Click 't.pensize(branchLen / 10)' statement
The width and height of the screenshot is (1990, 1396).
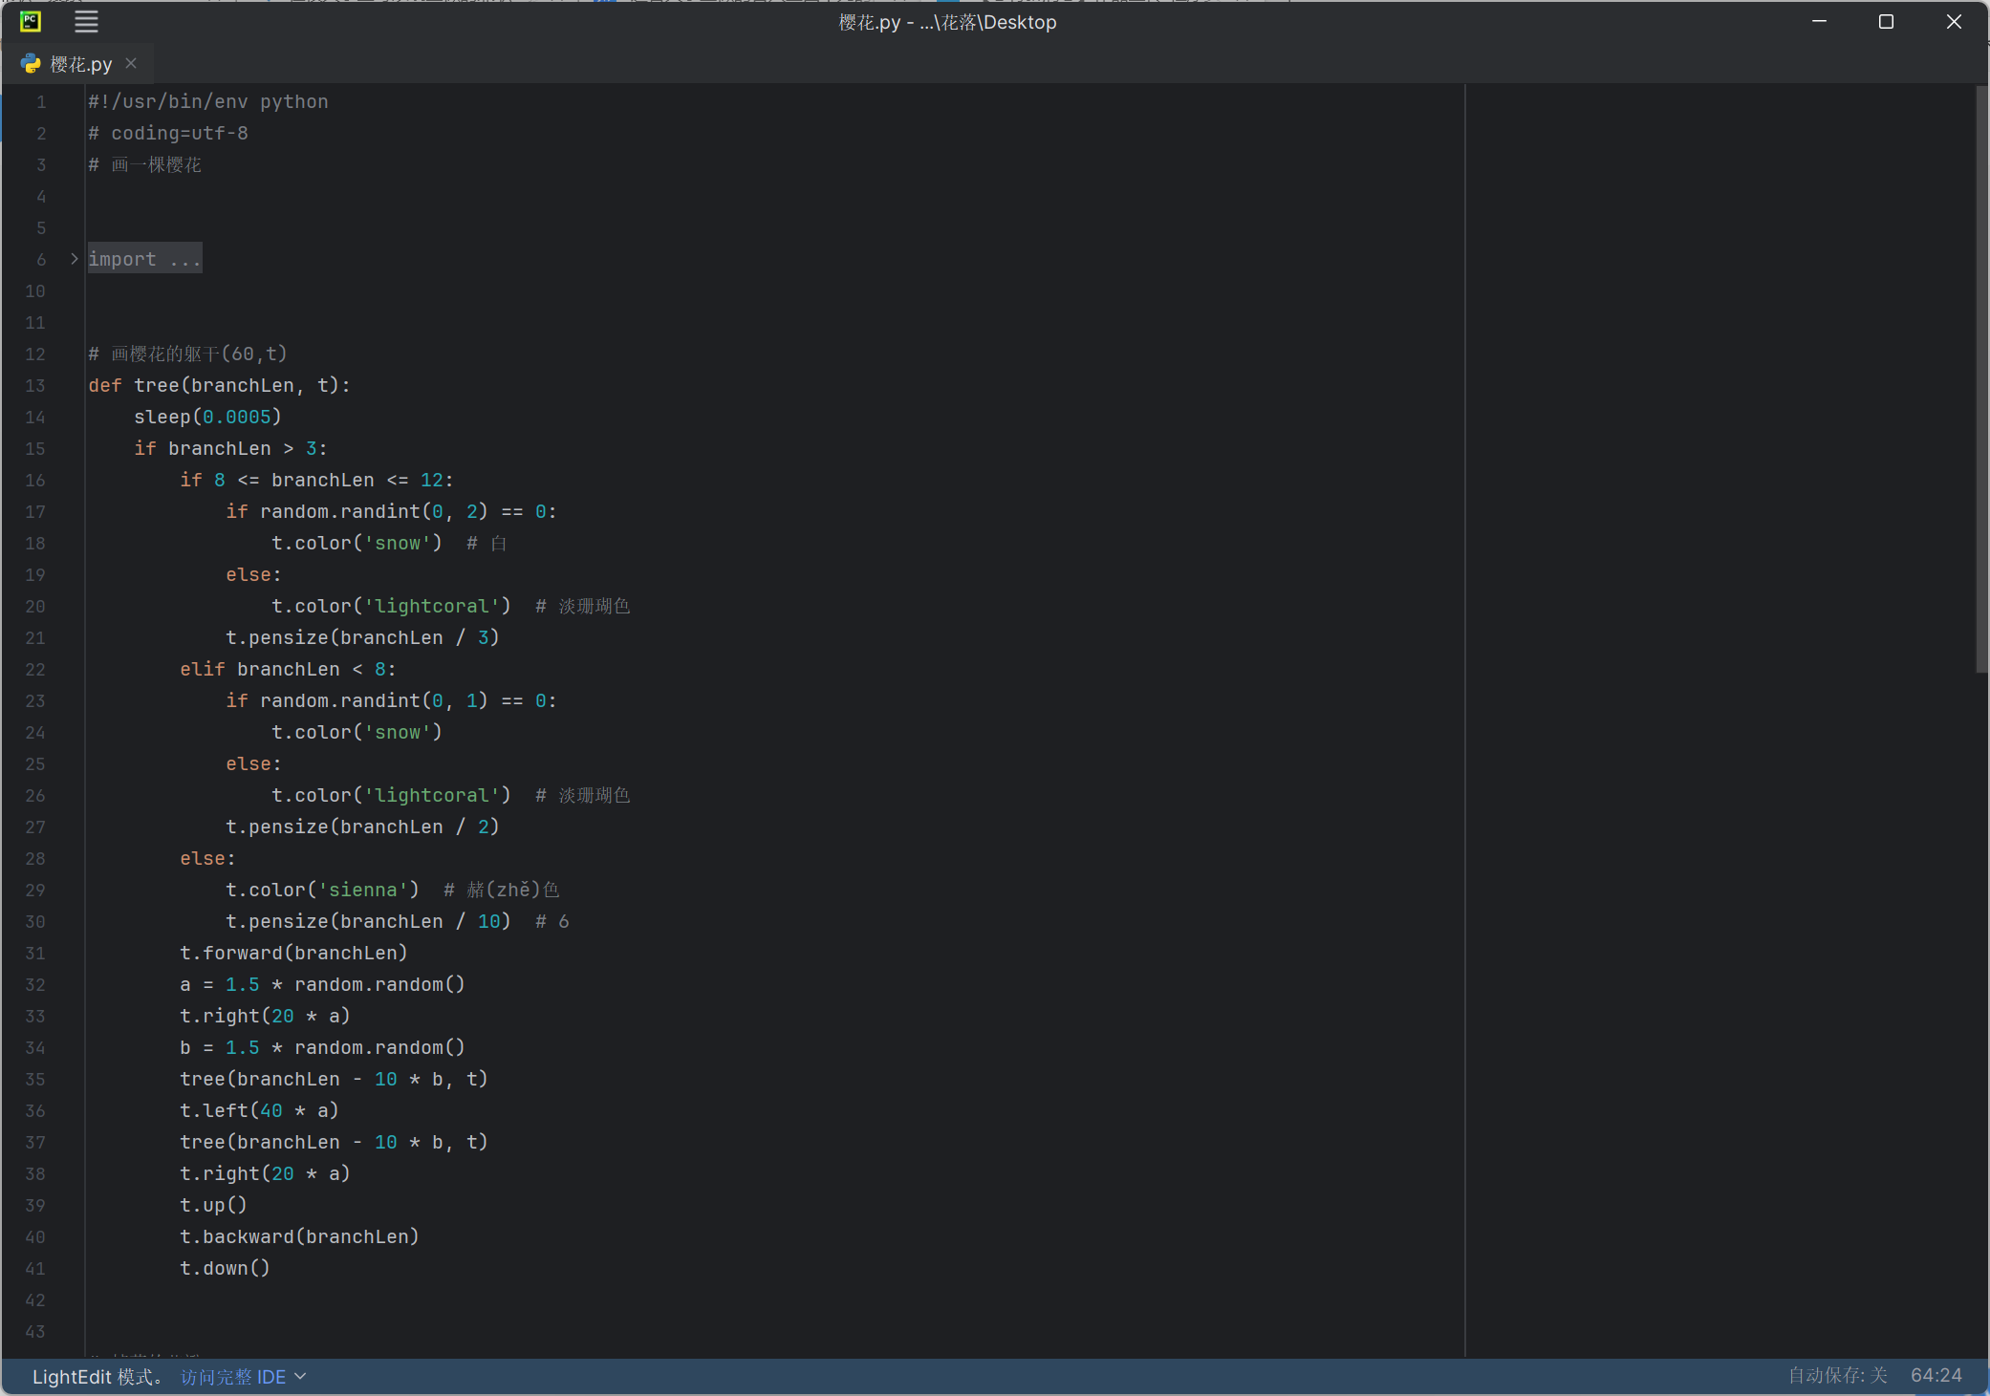tap(368, 921)
